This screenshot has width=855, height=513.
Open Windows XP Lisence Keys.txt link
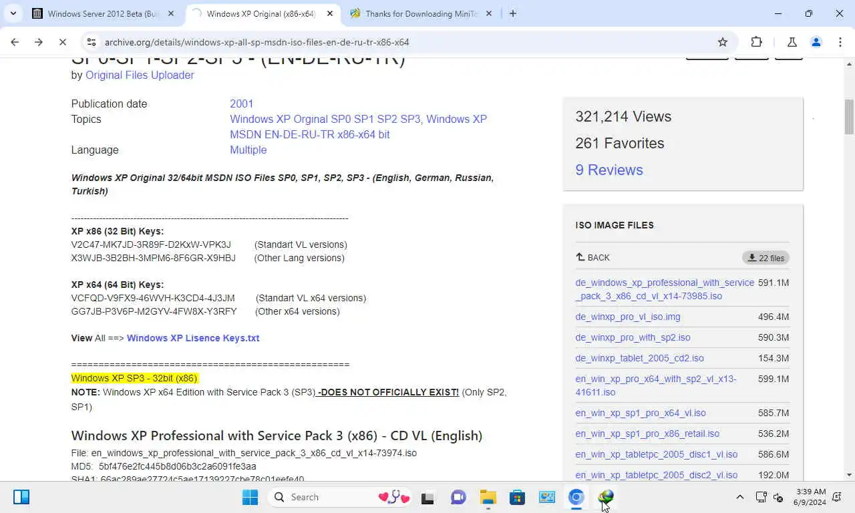[x=193, y=338]
